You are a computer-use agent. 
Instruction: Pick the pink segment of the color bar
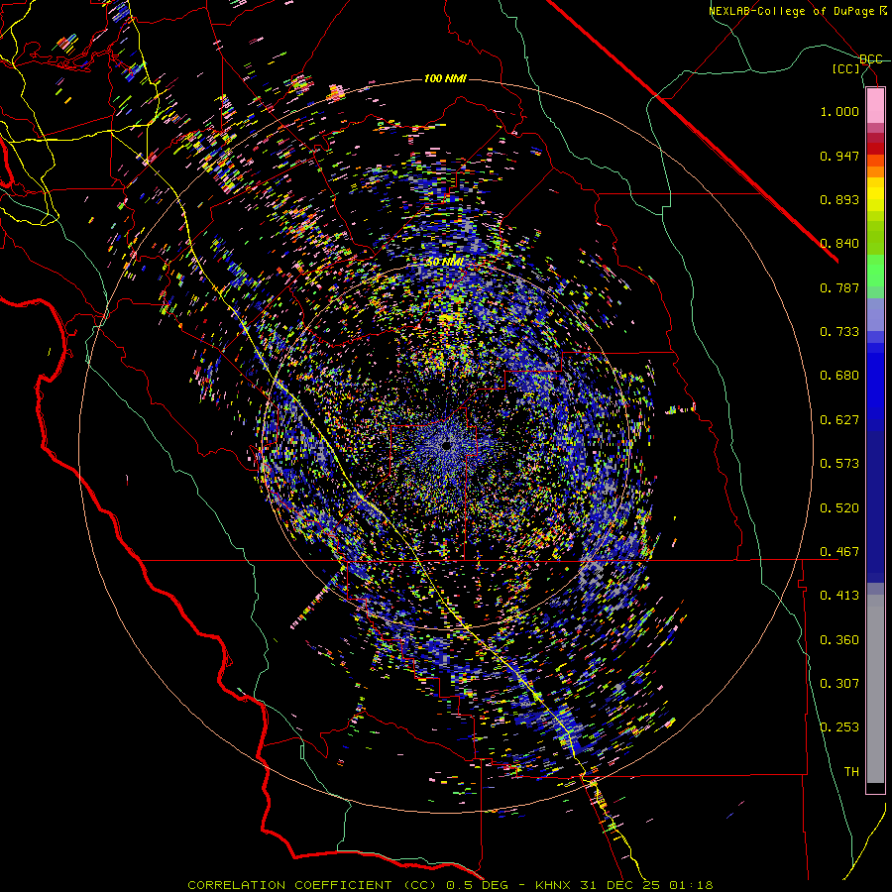coord(875,105)
